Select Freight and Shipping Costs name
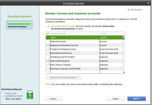Image resolution: width=152 pixels, height=105 pixels. (x=63, y=49)
